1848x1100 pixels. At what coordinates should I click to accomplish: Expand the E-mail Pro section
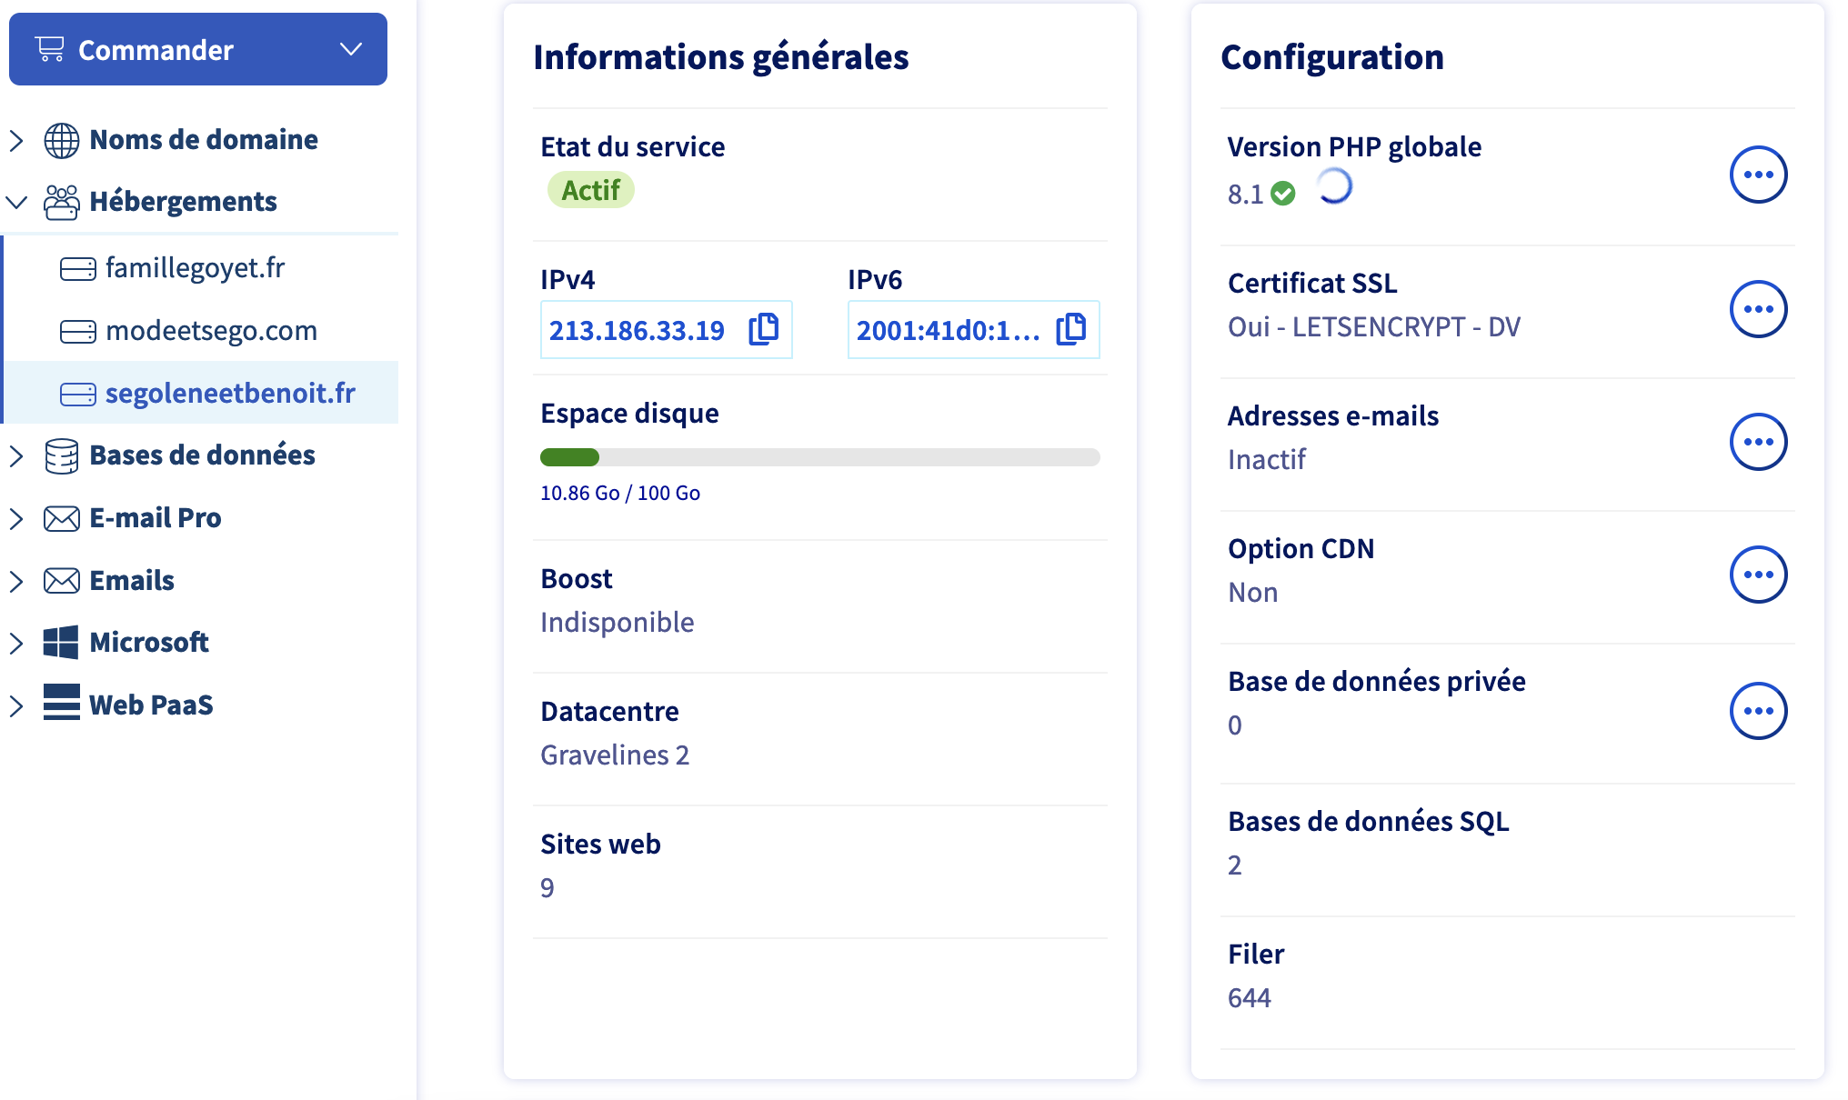tap(16, 518)
